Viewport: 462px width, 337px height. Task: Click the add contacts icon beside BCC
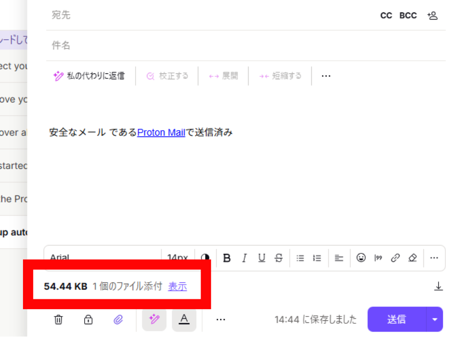pos(433,16)
